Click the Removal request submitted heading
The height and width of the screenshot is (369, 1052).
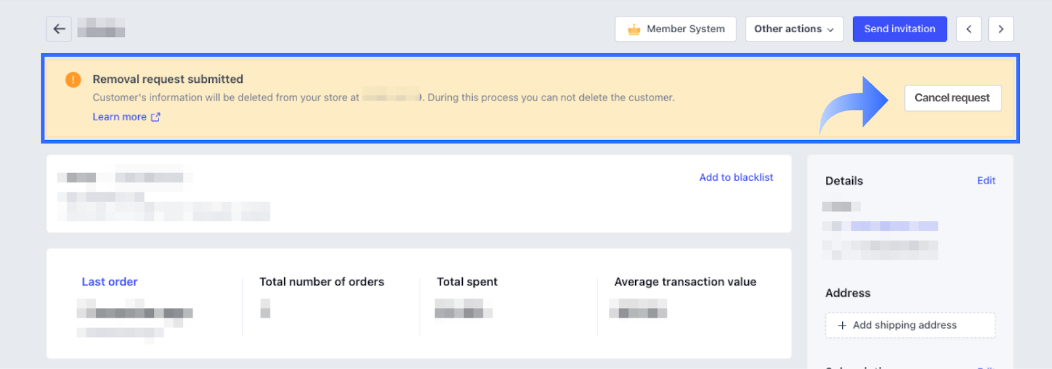tap(168, 79)
